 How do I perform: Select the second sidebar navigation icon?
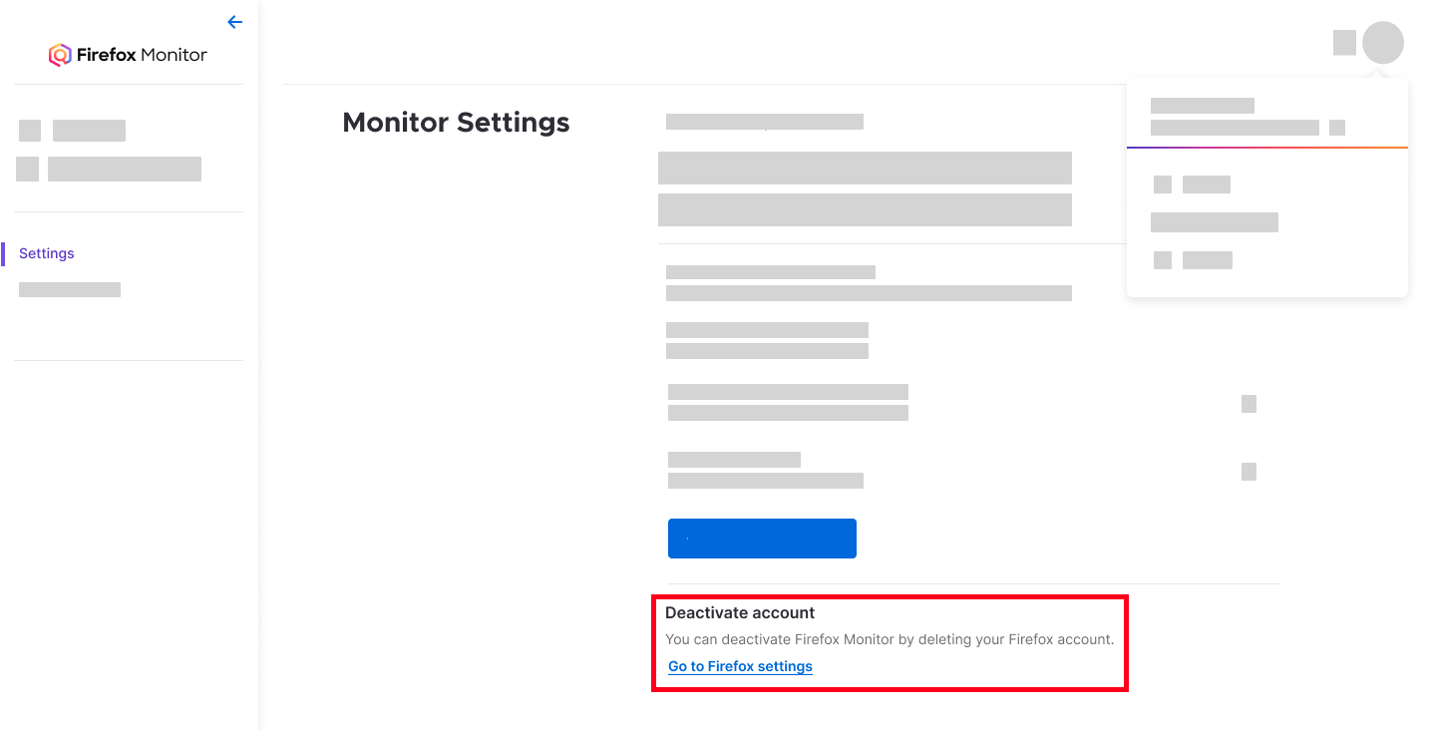pyautogui.click(x=26, y=169)
